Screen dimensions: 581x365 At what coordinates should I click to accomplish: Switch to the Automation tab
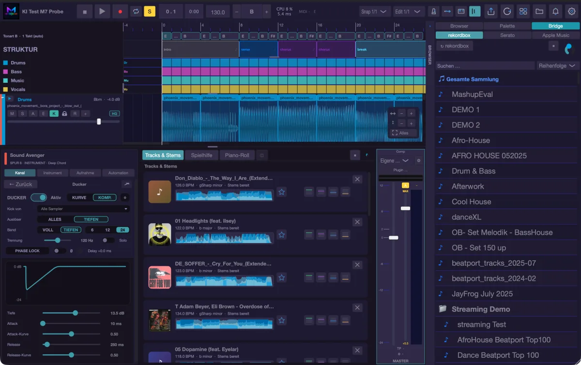118,173
